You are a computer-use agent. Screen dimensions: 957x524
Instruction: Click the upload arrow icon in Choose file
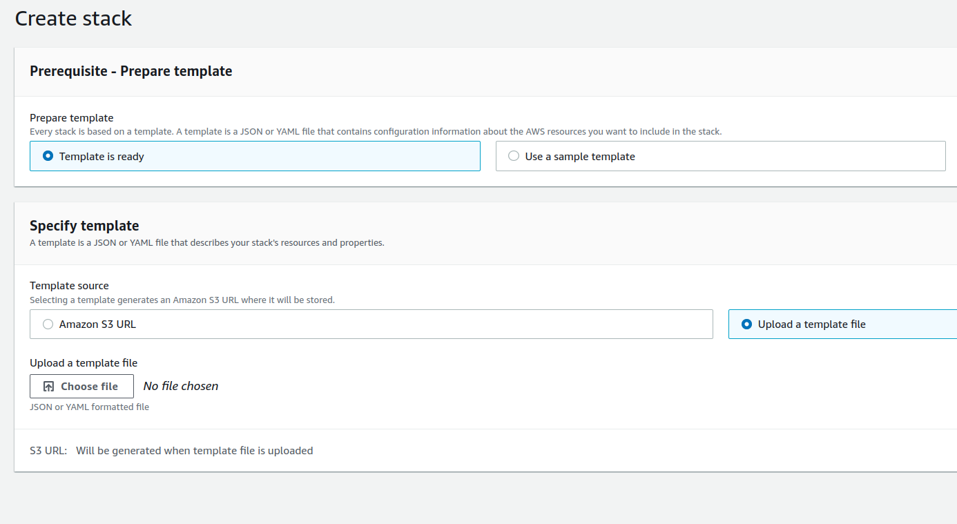point(48,387)
